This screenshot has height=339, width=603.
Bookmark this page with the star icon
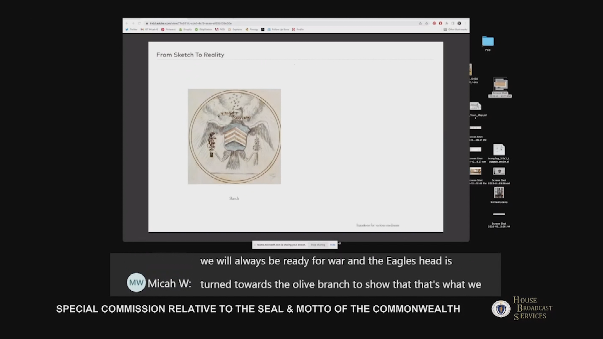426,23
